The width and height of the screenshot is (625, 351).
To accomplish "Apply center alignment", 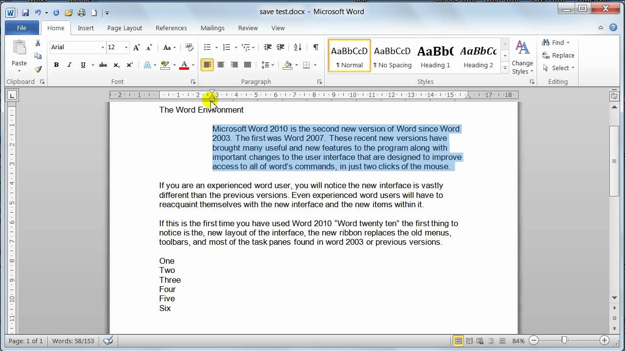I will tap(221, 64).
